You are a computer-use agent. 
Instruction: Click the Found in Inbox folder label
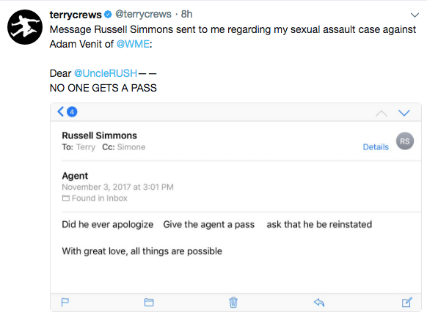[95, 198]
